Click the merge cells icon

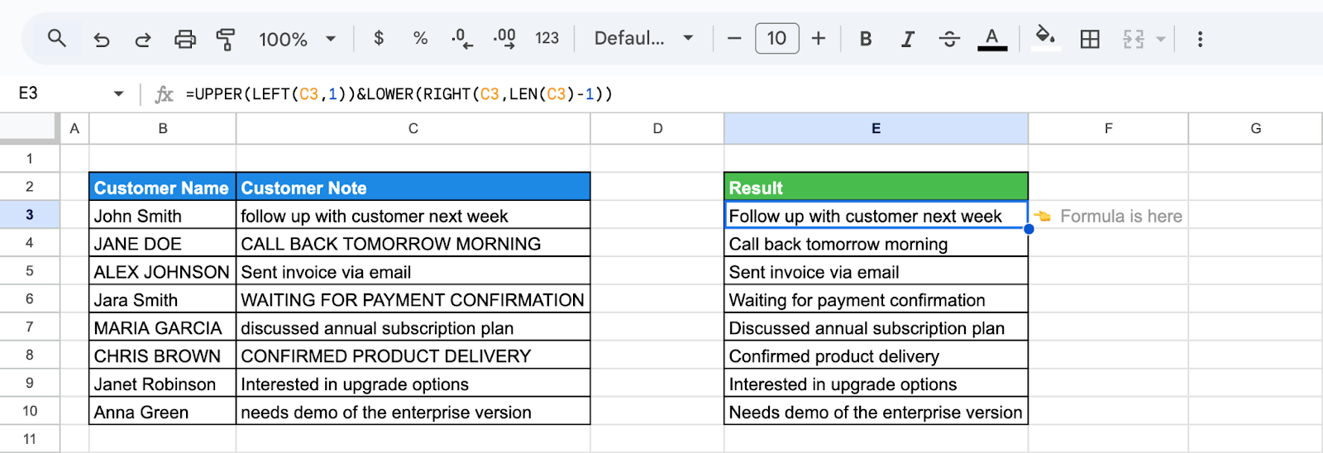(x=1133, y=39)
